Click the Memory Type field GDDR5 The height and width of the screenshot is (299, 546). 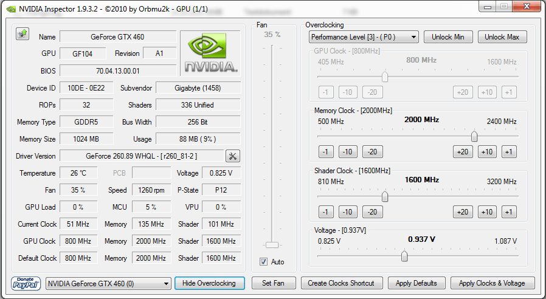tap(86, 122)
